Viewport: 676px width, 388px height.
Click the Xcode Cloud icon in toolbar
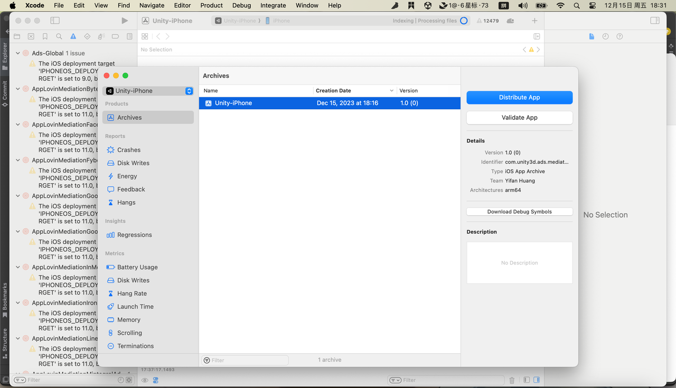510,21
